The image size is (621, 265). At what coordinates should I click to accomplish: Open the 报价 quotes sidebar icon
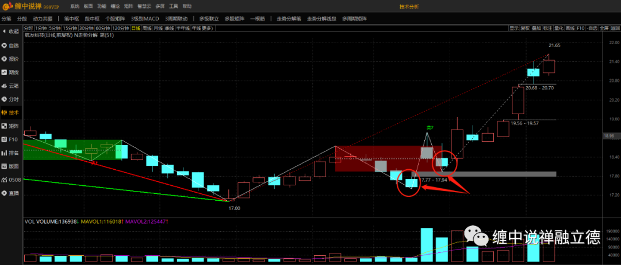pyautogui.click(x=11, y=59)
